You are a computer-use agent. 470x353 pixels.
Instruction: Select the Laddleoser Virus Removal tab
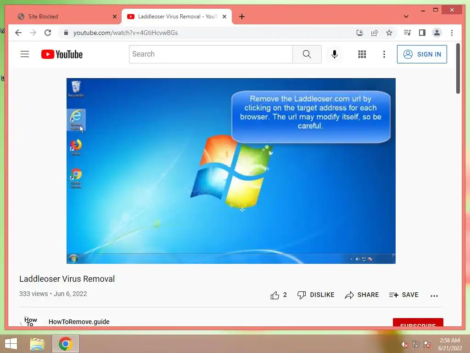176,17
